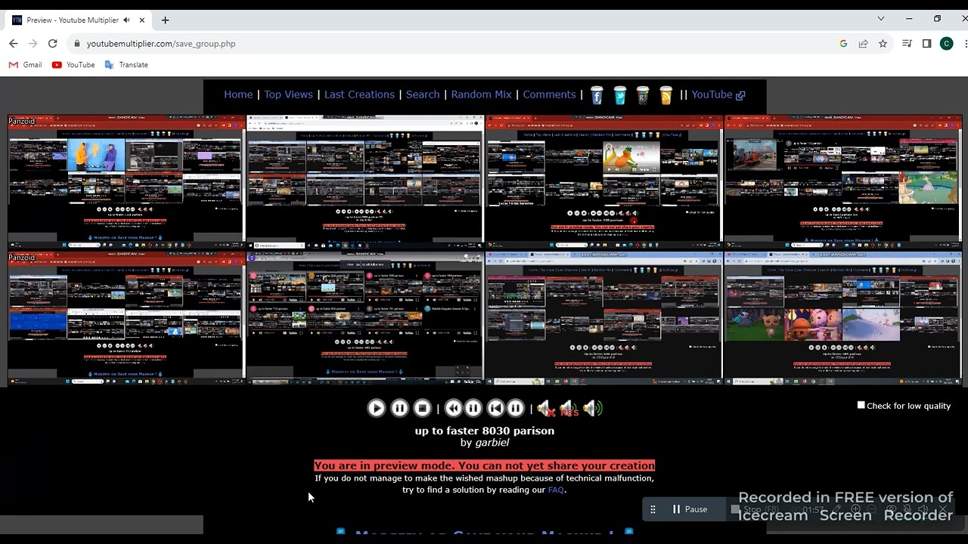Screen dimensions: 968x544
Task: Share via the Twitter cup icon
Action: [620, 95]
